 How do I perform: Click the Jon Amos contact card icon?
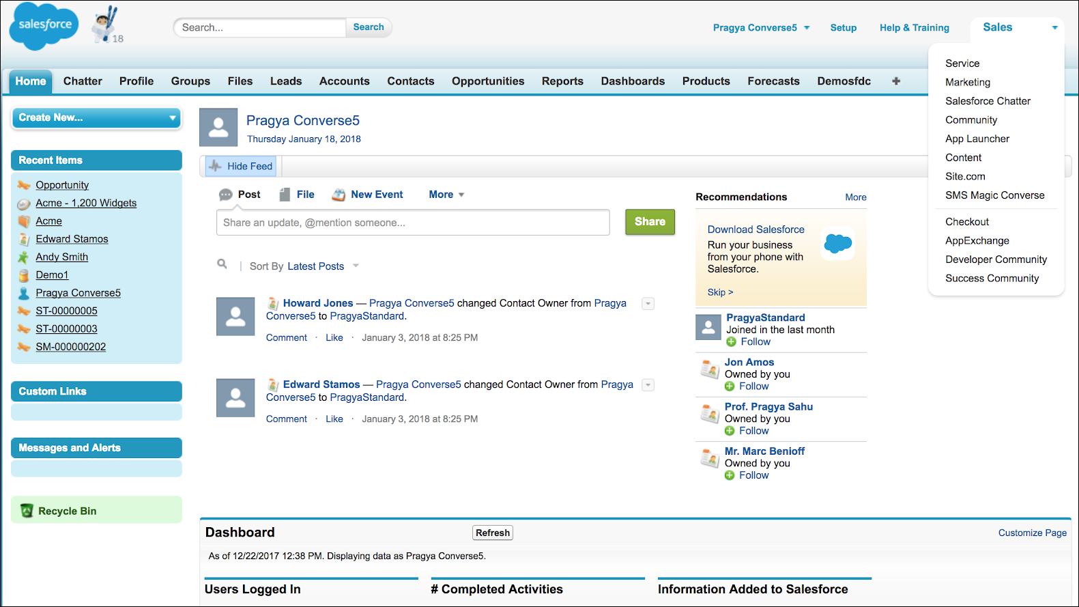(710, 369)
